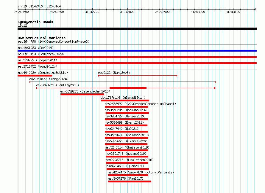
Task: Click the chr19:31242489..31243164 coordinate label
Action: pos(39,6)
